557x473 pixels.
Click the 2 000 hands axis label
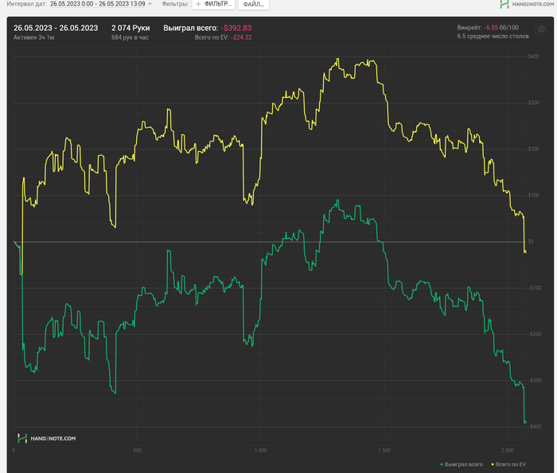coord(508,450)
